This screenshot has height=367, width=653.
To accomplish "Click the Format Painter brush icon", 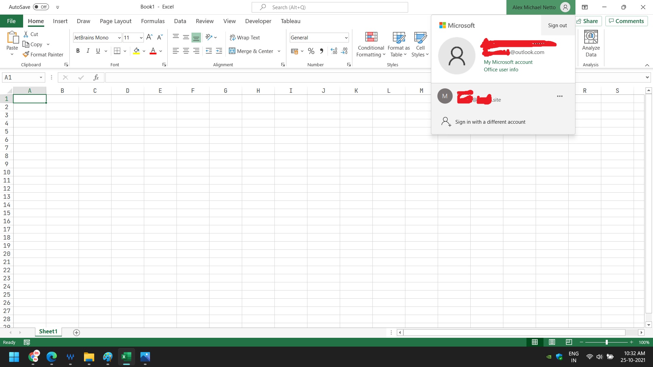I will 26,54.
